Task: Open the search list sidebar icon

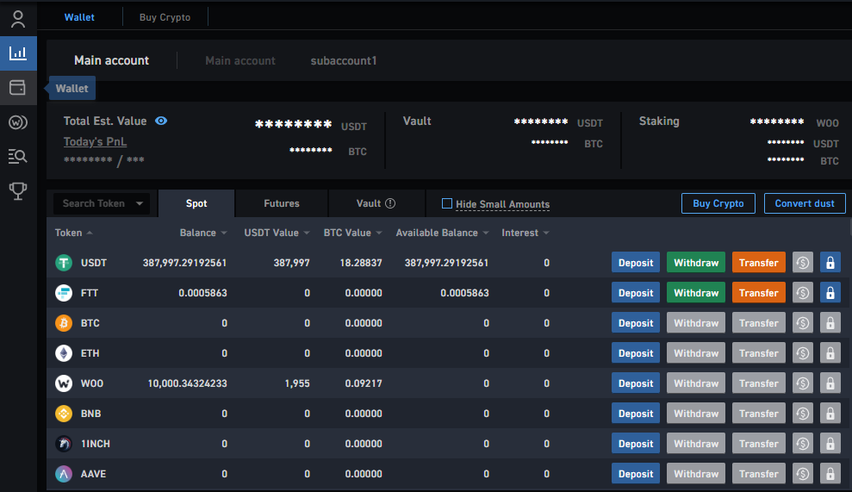Action: tap(18, 157)
